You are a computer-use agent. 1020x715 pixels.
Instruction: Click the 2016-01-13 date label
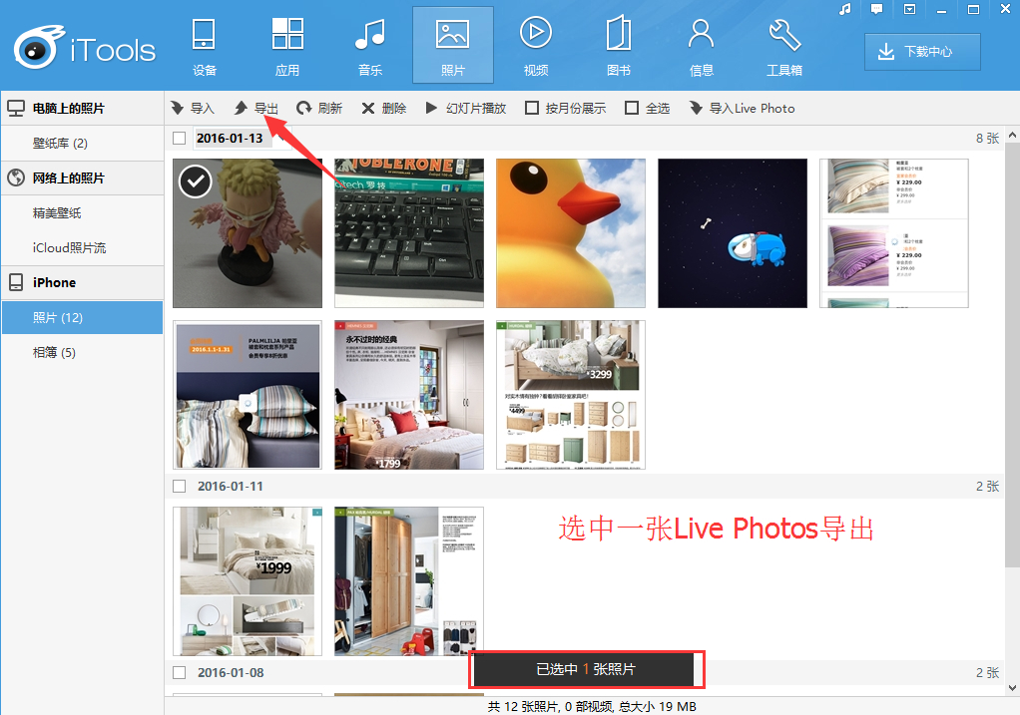point(230,138)
